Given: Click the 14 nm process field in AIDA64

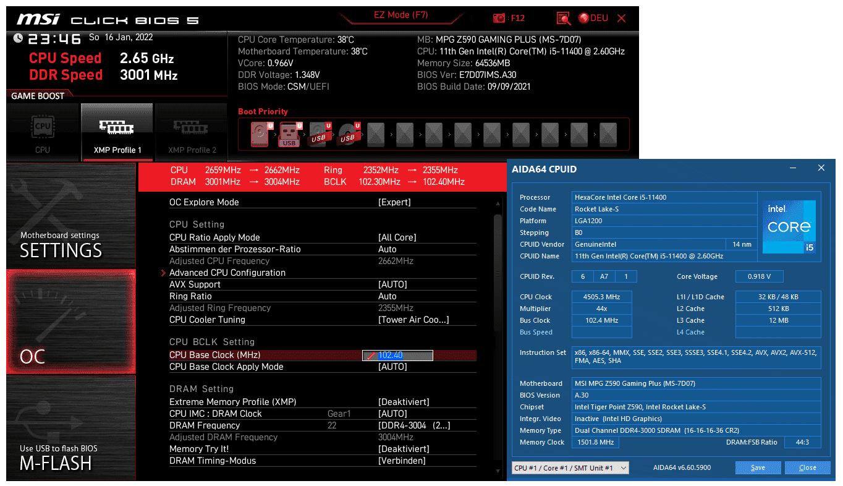Looking at the screenshot, I should point(742,244).
